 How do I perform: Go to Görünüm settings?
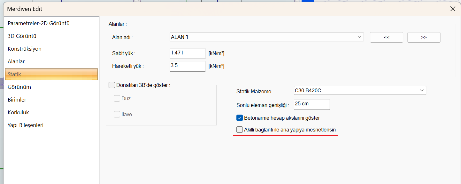coord(19,87)
